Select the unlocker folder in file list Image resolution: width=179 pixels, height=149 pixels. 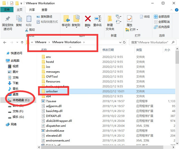point(52,91)
